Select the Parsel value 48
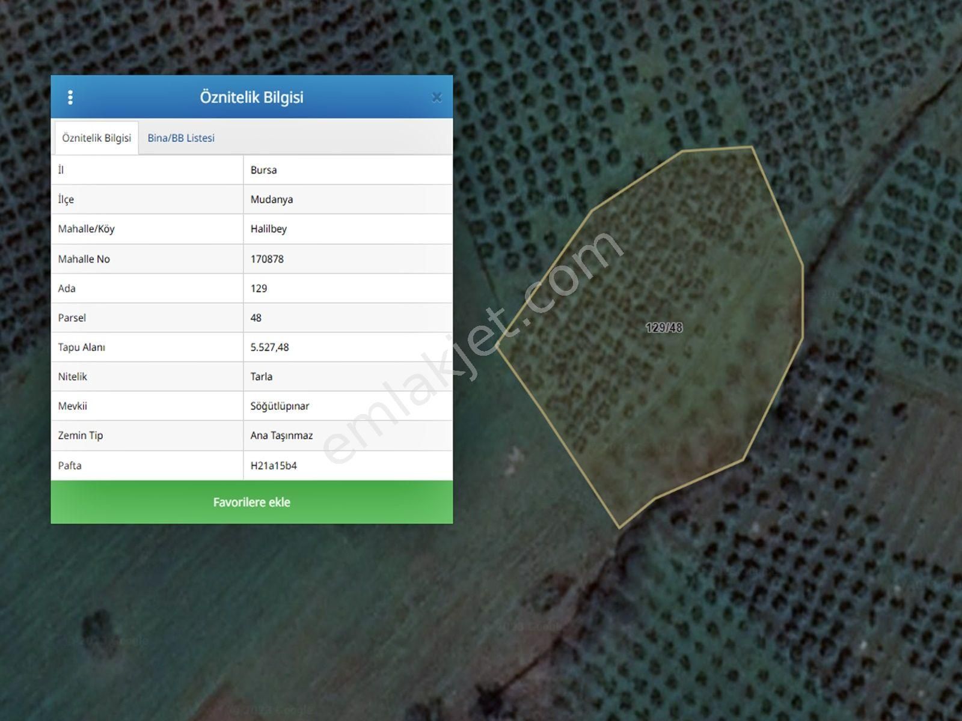 click(x=256, y=318)
